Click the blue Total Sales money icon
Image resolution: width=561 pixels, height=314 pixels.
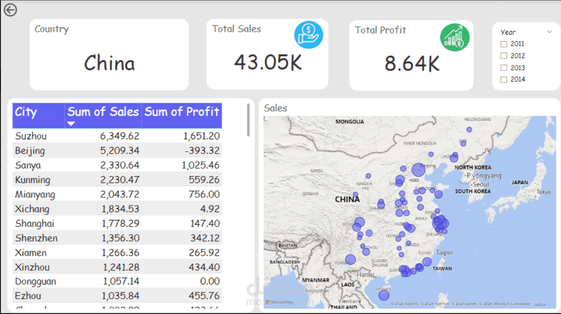click(308, 35)
